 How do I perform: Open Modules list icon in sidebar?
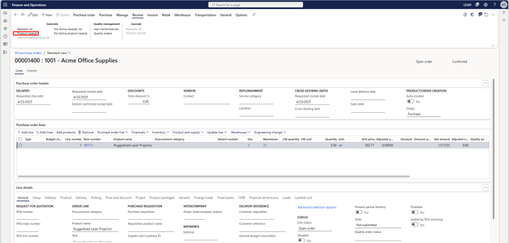pyautogui.click(x=5, y=52)
